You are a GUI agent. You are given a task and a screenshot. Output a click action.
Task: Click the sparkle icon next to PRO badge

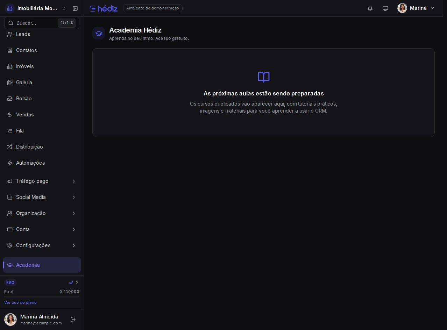pos(71,283)
